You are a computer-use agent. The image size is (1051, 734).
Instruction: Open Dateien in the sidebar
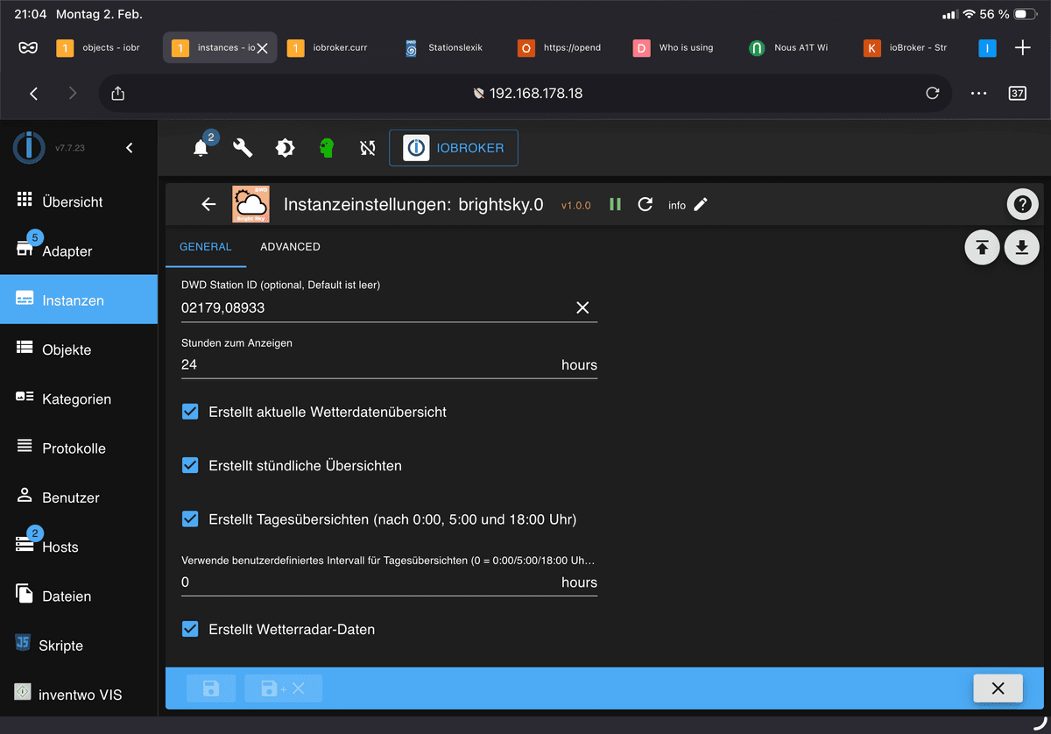(x=79, y=596)
